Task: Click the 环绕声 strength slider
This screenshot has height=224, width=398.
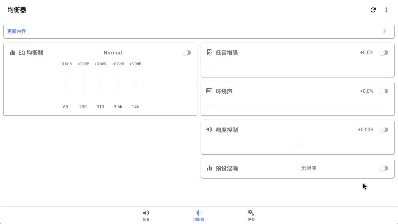Action: 297,106
